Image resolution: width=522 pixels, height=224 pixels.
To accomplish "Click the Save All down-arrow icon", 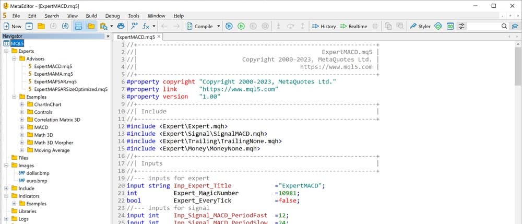I will pyautogui.click(x=65, y=26).
